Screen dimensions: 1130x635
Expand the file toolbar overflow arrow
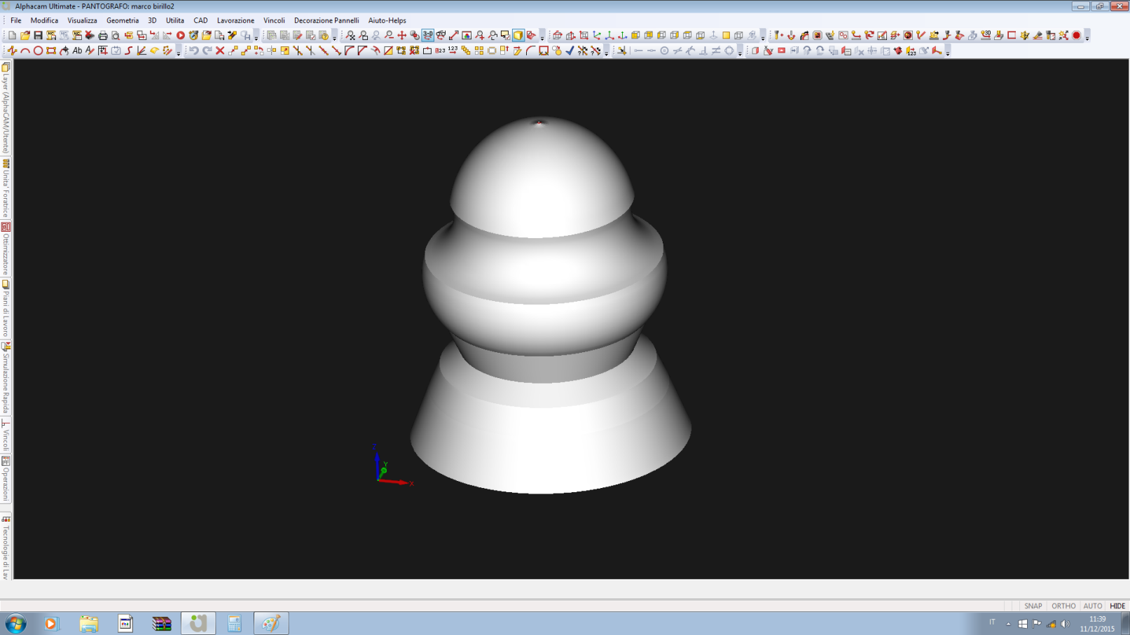[256, 36]
